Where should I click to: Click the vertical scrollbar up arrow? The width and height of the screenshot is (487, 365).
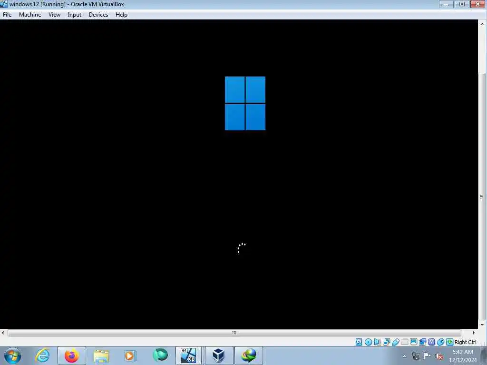point(482,24)
